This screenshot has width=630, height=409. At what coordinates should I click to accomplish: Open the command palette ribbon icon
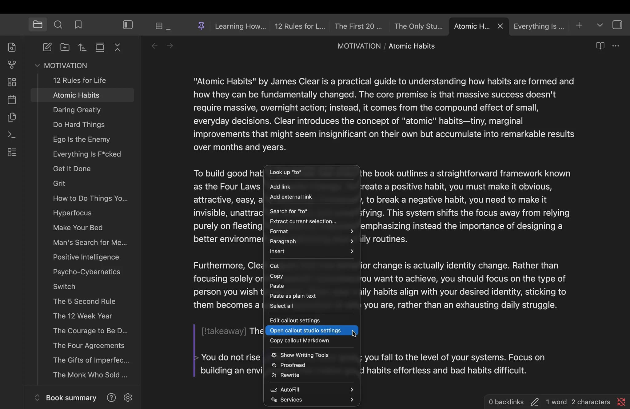12,135
